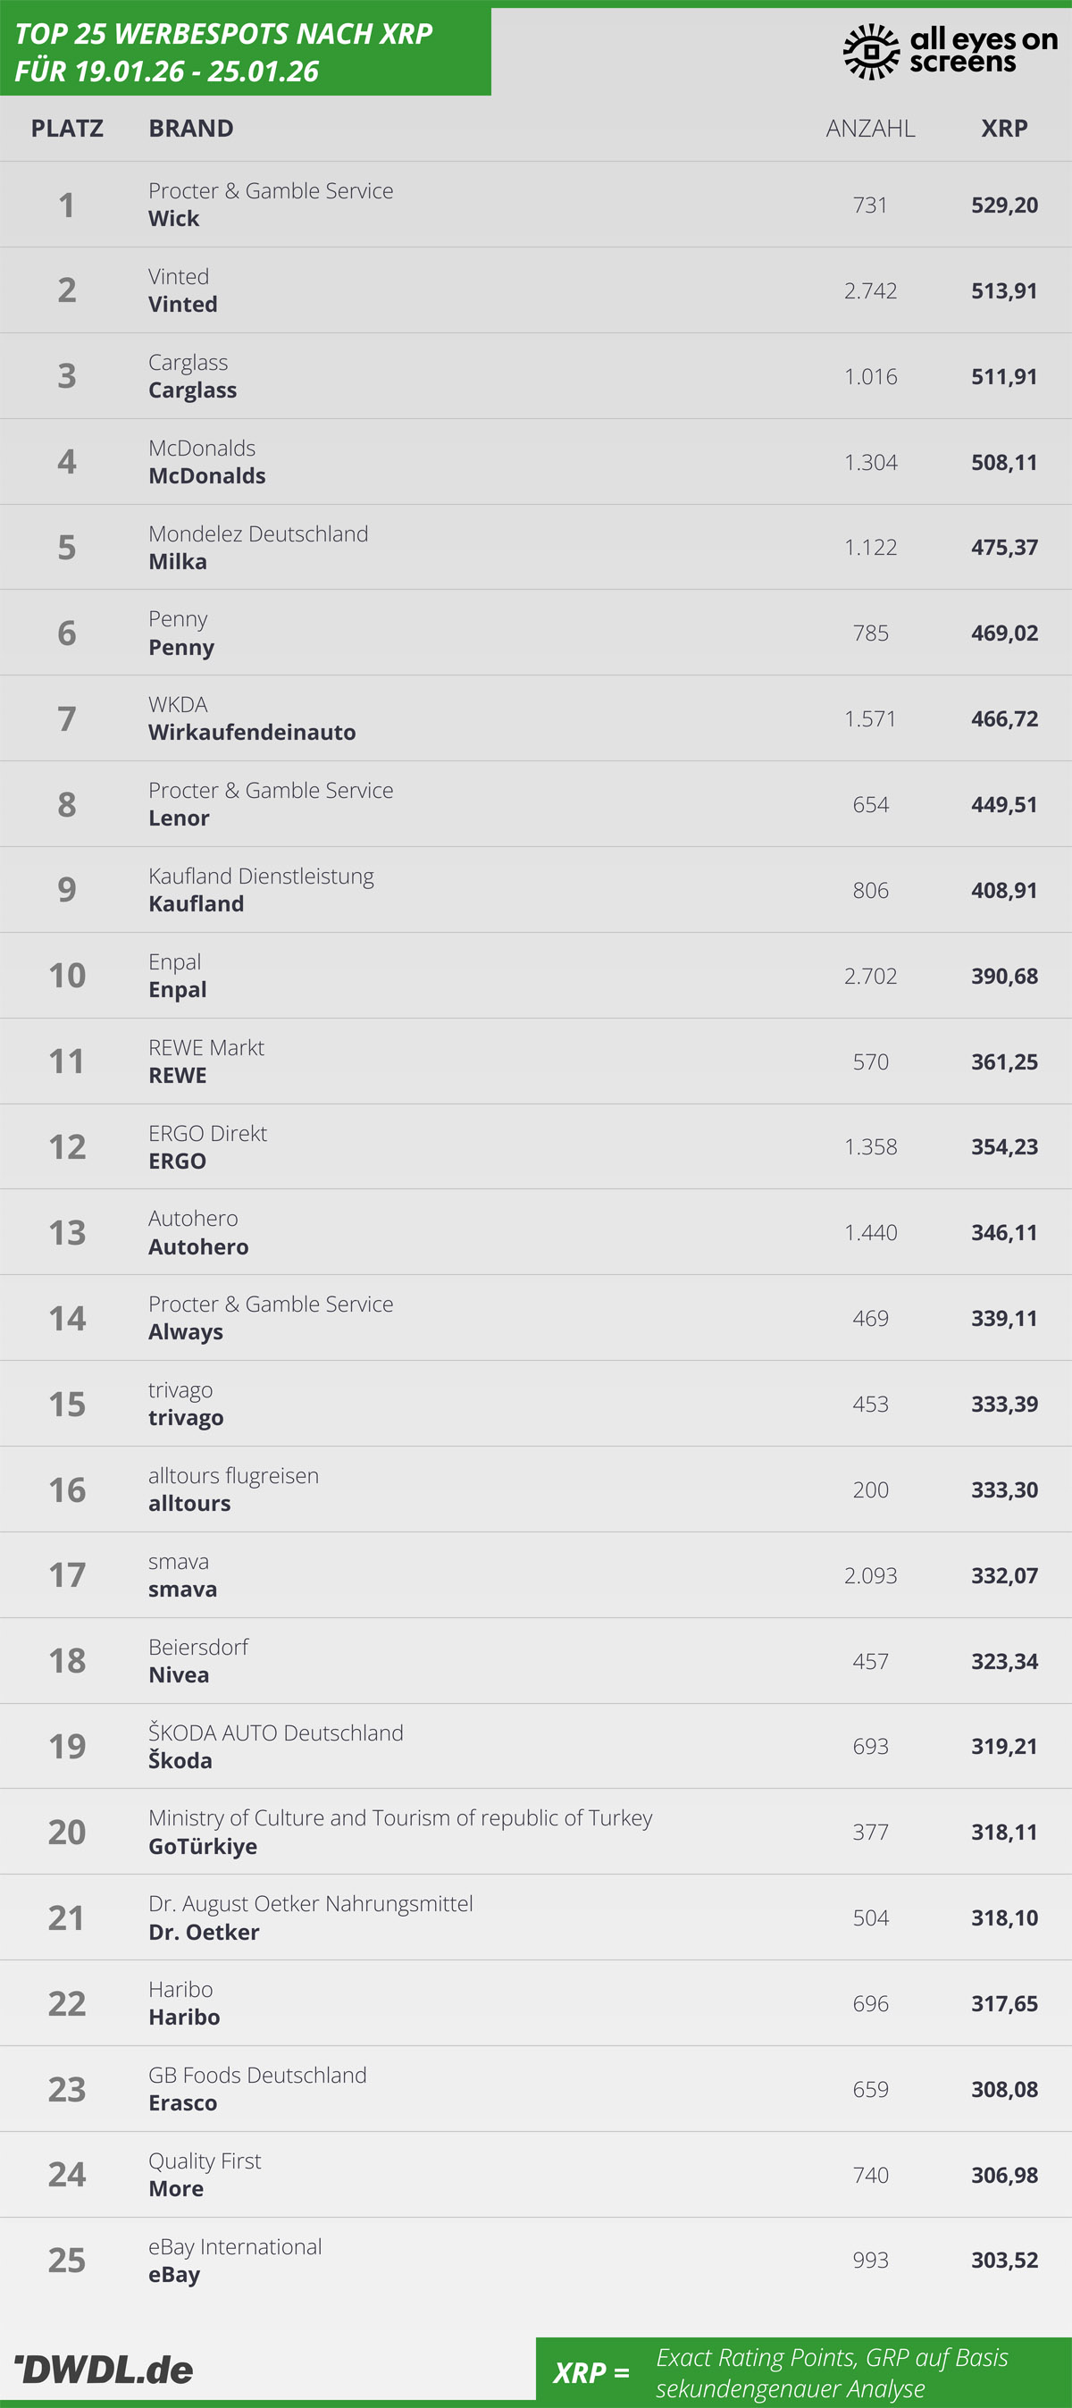Click the XRP column header

1004,128
